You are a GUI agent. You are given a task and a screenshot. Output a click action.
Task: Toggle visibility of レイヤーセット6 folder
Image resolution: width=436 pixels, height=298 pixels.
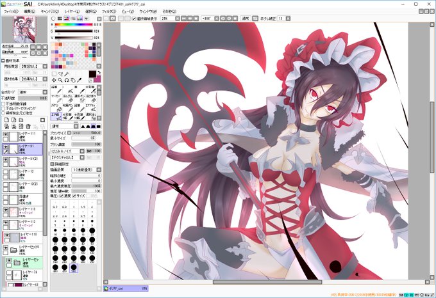5,247
